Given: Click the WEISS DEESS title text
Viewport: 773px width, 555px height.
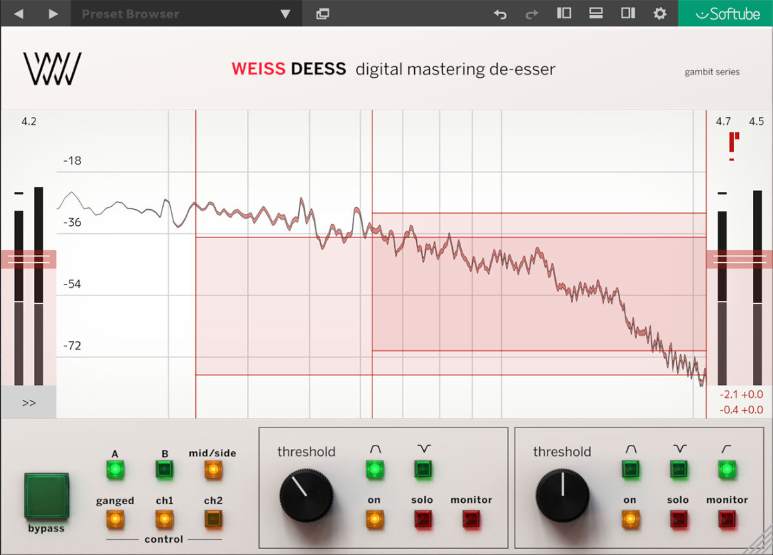Looking at the screenshot, I should [289, 68].
